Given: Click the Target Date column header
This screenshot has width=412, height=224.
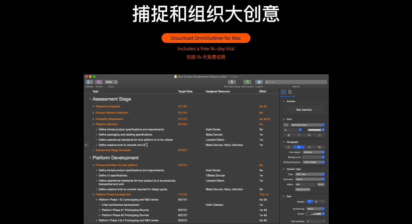Looking at the screenshot, I should 185,92.
